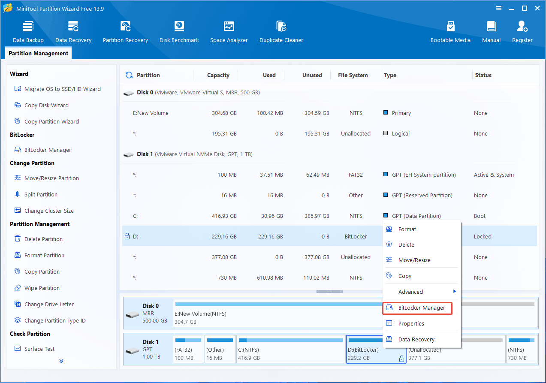Start the Disk Benchmark tool

click(179, 32)
